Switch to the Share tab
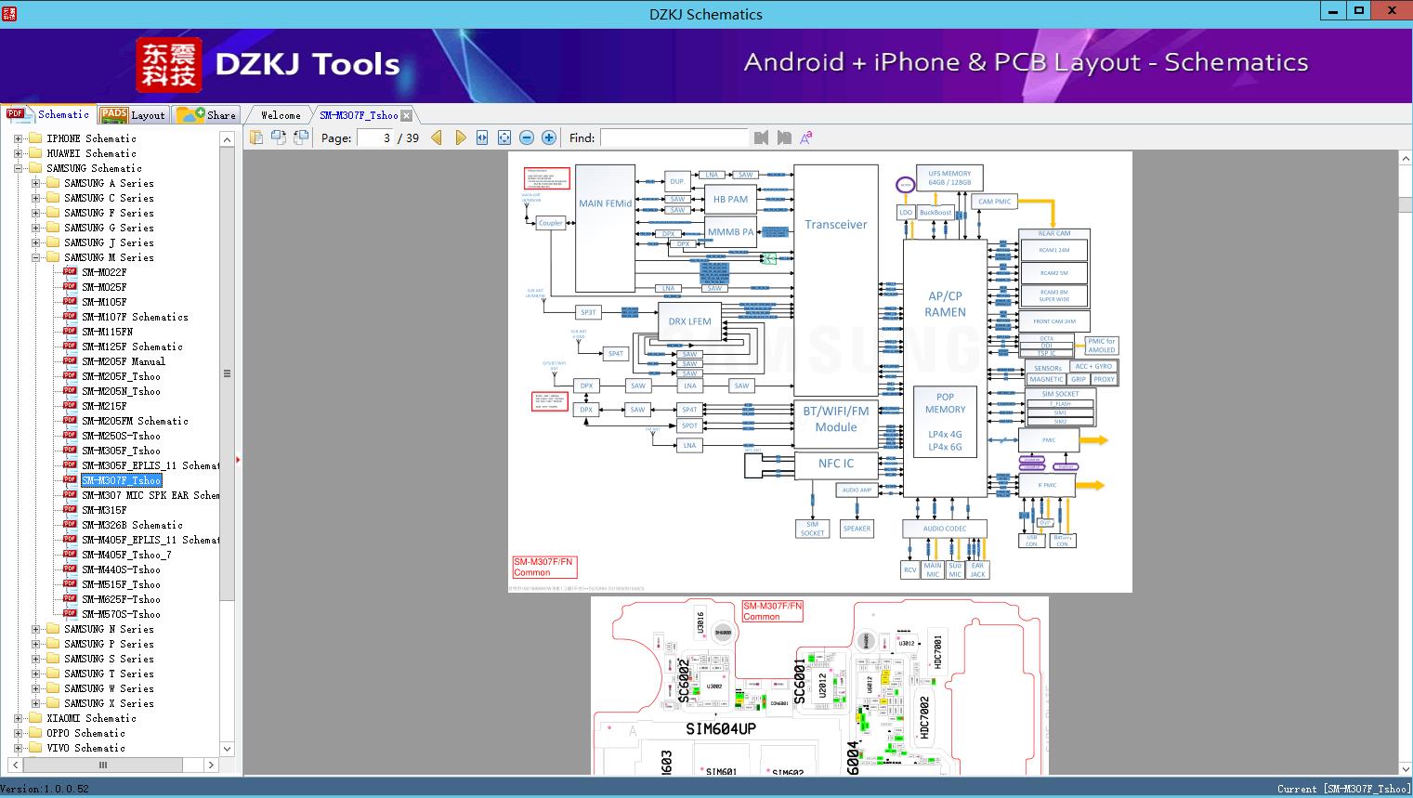This screenshot has width=1413, height=798. (x=206, y=115)
